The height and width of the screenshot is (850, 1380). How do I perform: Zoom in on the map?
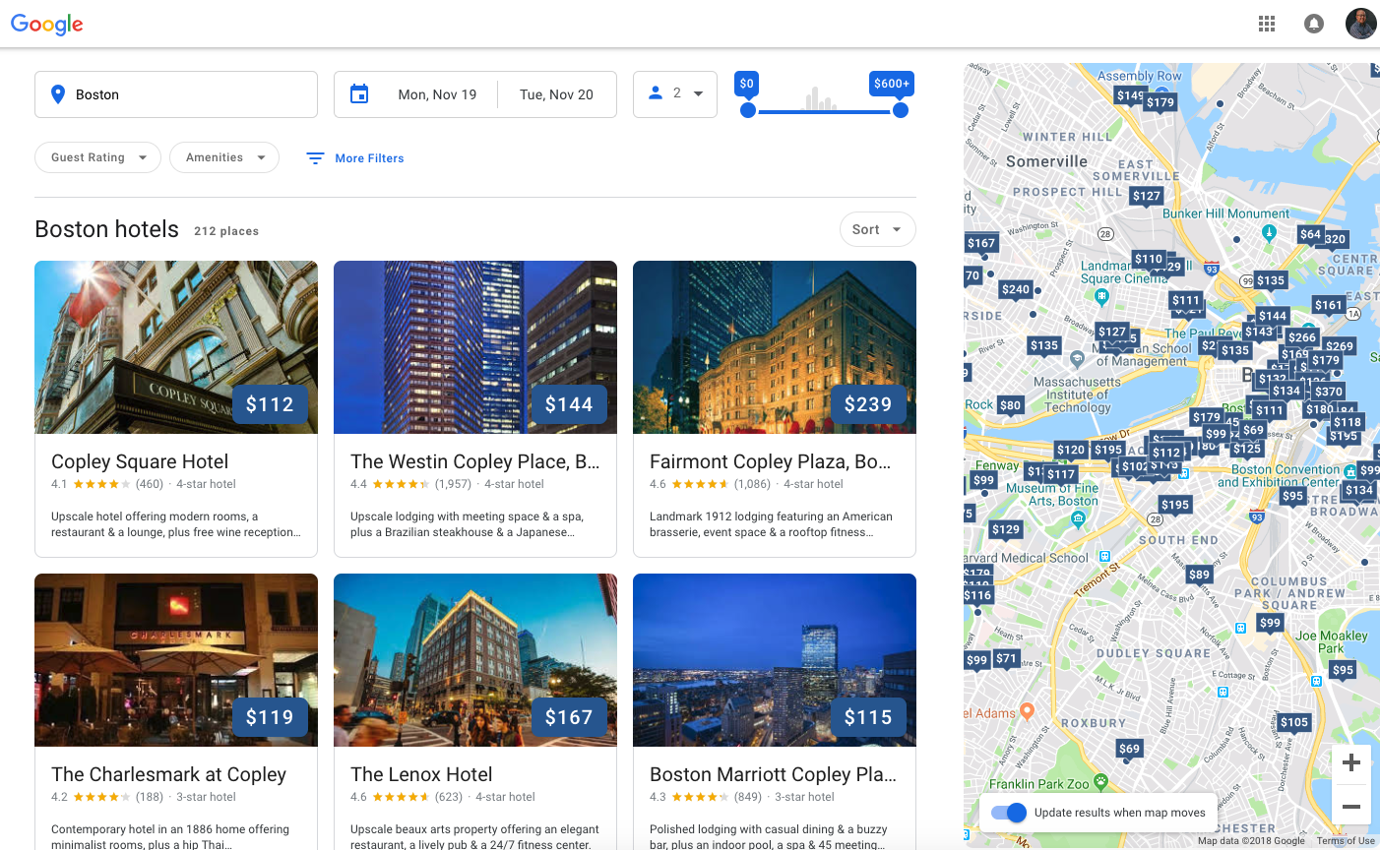1351,762
